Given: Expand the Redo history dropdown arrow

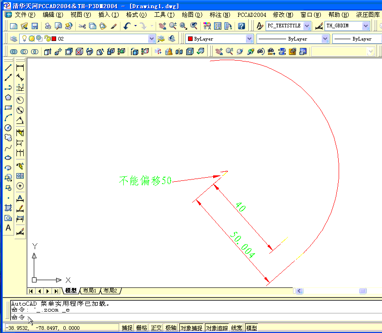Looking at the screenshot, I should pos(152,26).
